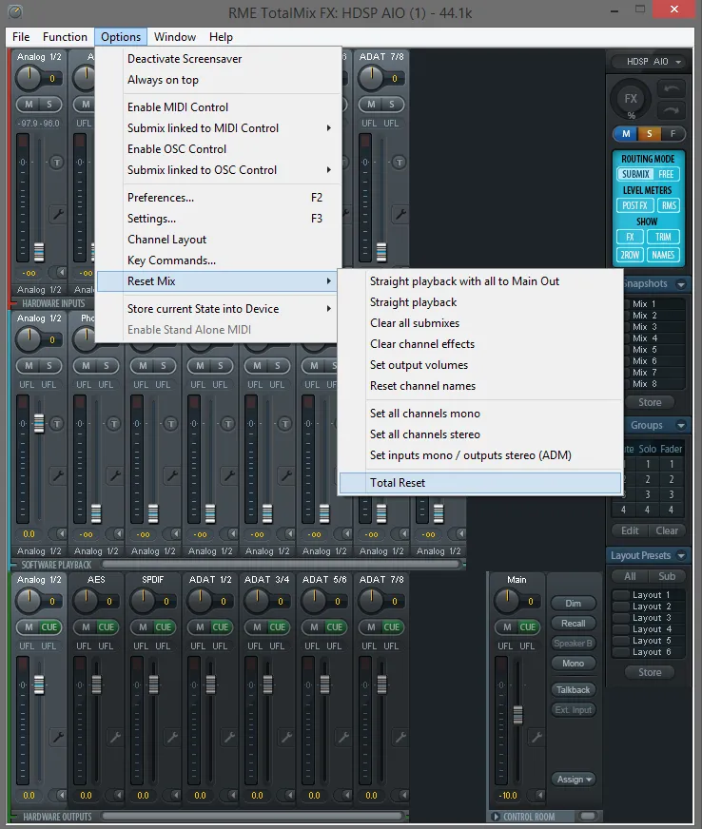Click the Snapshots Store button
Screen dimensions: 702x829
(x=650, y=402)
